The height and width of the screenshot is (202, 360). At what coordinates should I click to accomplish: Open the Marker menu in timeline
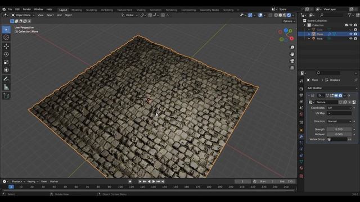54,182
